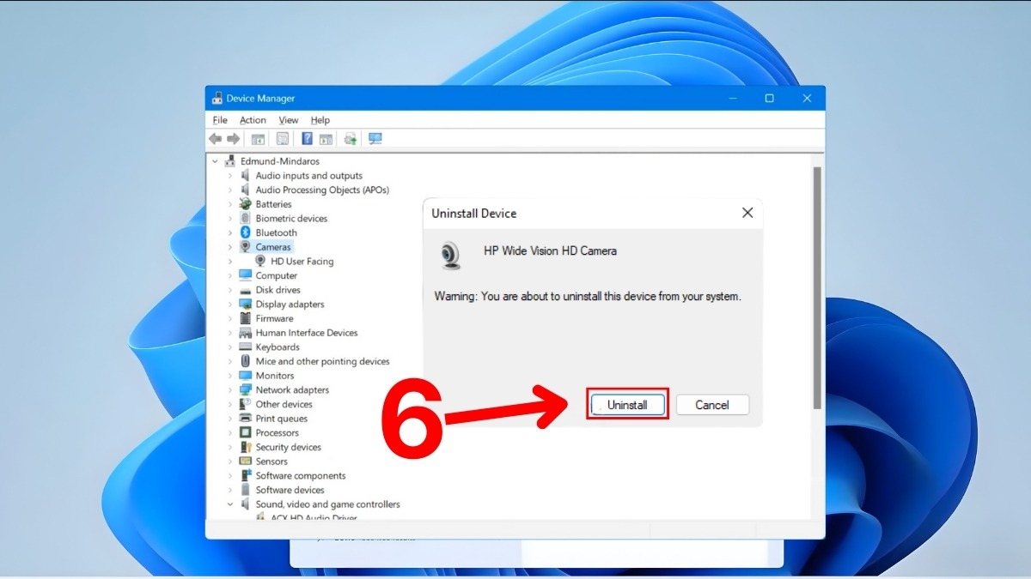Click the show/hide console tree toolbar icon
Image resolution: width=1031 pixels, height=579 pixels.
(258, 139)
